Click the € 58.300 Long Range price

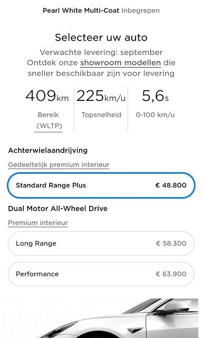tap(171, 243)
